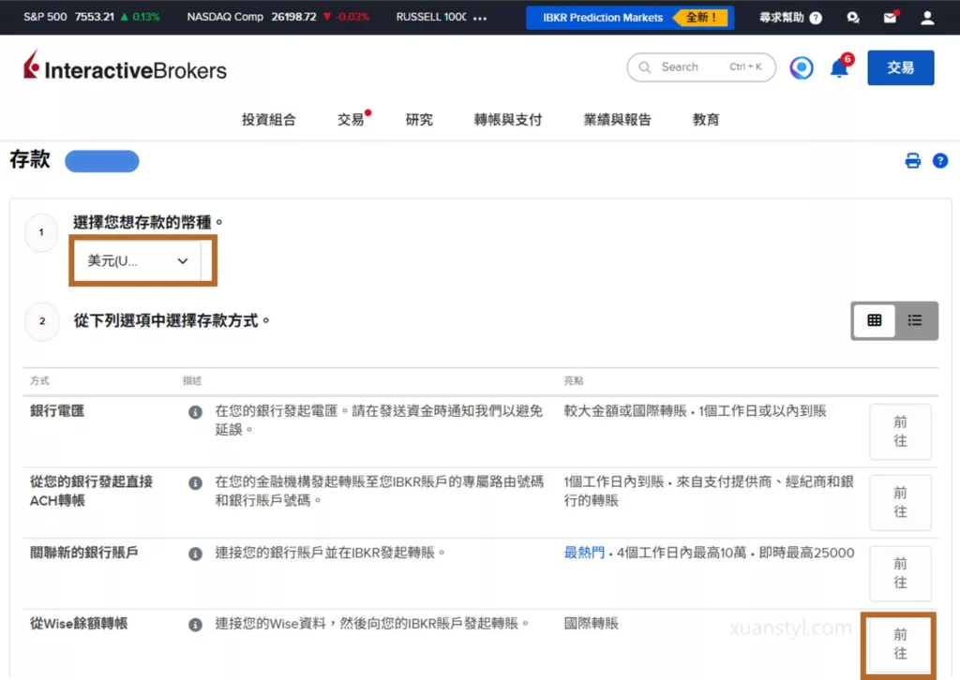Image resolution: width=960 pixels, height=680 pixels.
Task: Click the 描述 column header
Action: pyautogui.click(x=192, y=381)
